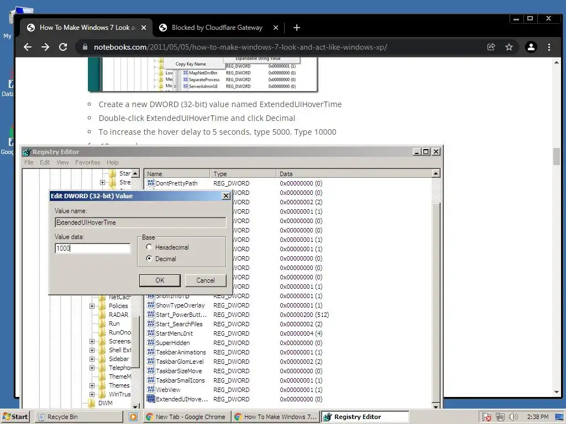Sort registry values by Name column
Screen dimensions: 566x424
177,174
